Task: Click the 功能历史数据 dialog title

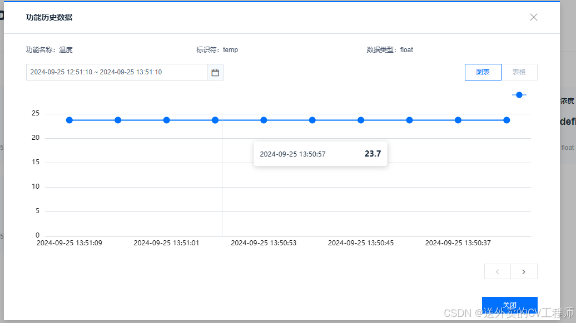Action: pos(49,17)
